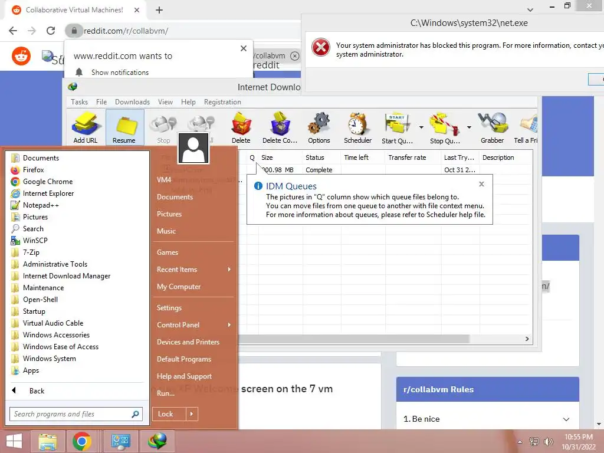Click the user account picture in Start menu

point(193,149)
